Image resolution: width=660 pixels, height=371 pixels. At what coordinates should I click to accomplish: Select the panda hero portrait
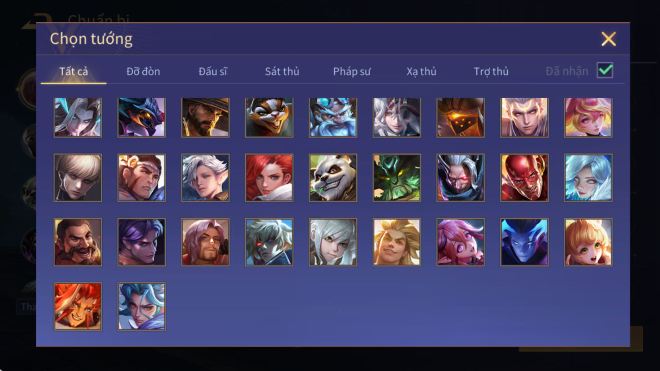pyautogui.click(x=333, y=178)
